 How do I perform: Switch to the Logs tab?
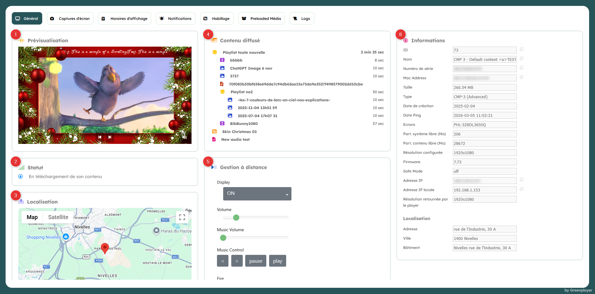point(302,19)
